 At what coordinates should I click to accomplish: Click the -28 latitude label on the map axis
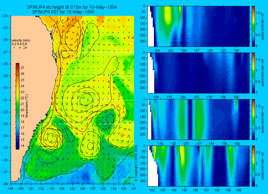5,64
